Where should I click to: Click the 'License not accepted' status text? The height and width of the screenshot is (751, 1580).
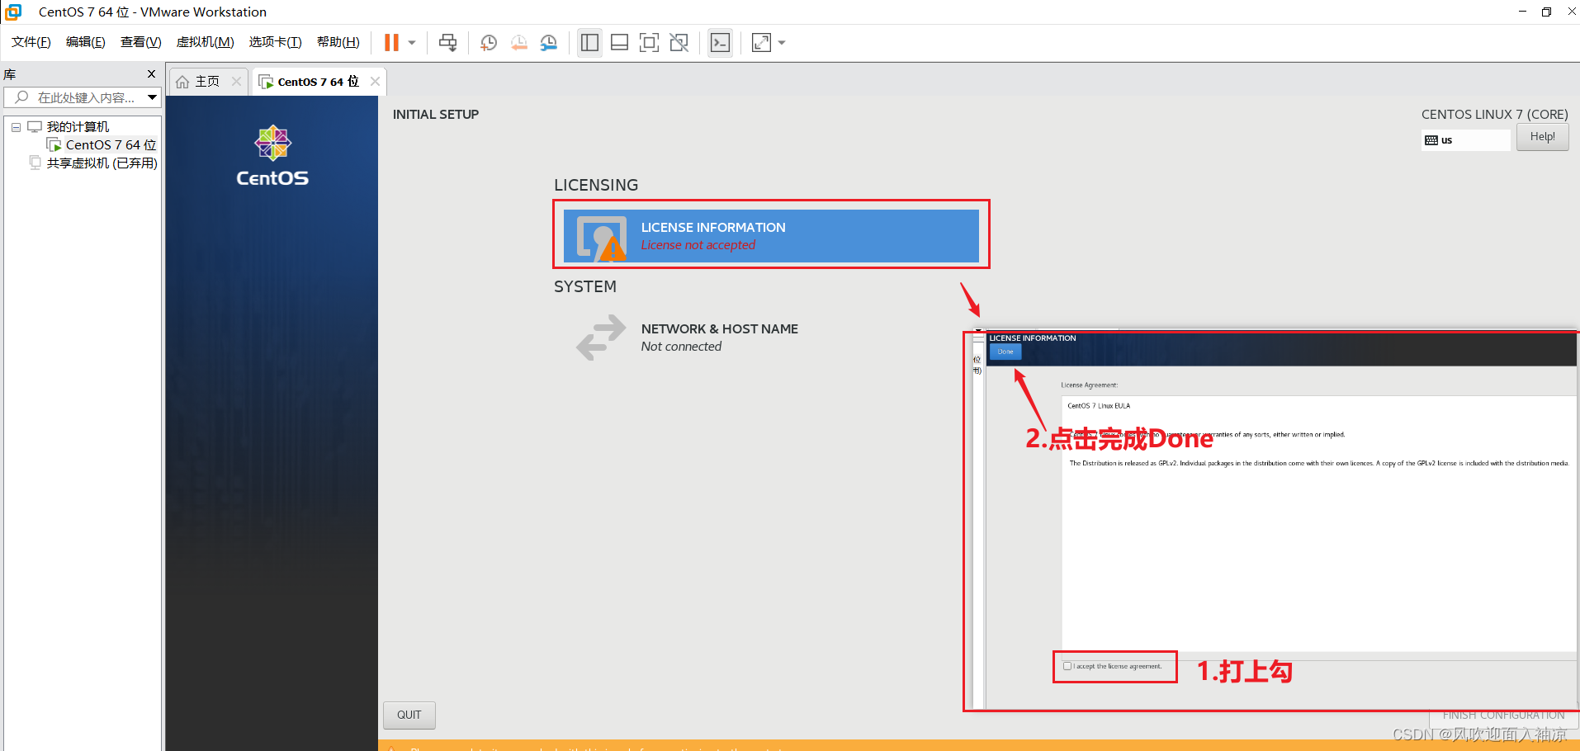click(x=698, y=245)
